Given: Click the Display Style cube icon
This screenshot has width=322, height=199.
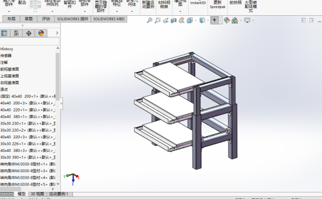Looking at the screenshot, I should [x=202, y=20].
